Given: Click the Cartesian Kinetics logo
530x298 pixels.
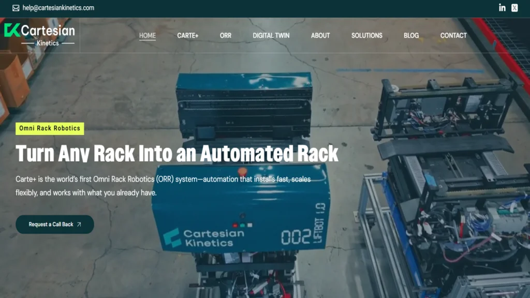Looking at the screenshot, I should point(39,35).
